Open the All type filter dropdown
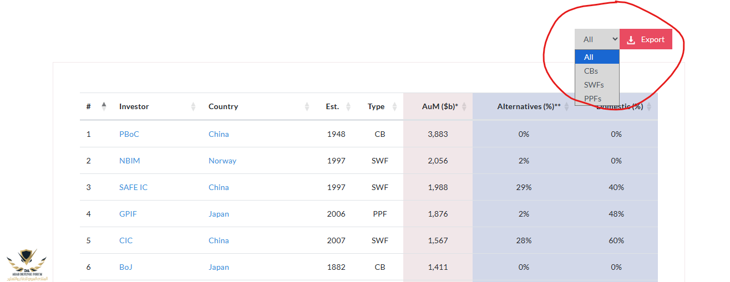 (x=597, y=39)
